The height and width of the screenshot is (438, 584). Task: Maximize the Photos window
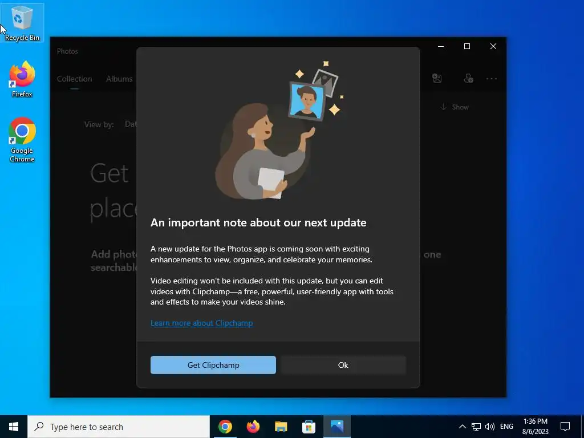coord(467,46)
